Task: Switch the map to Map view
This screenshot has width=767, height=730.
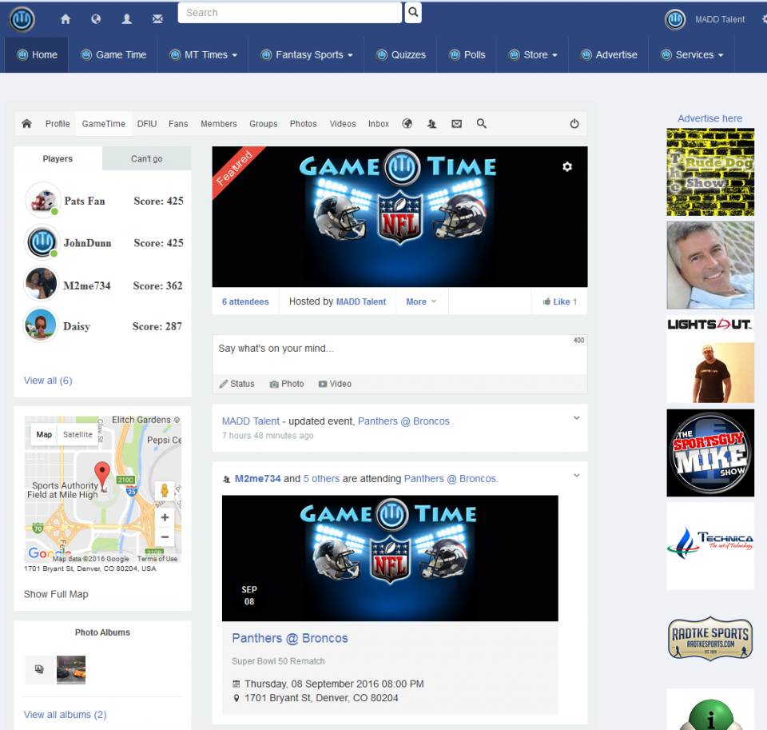Action: 44,435
